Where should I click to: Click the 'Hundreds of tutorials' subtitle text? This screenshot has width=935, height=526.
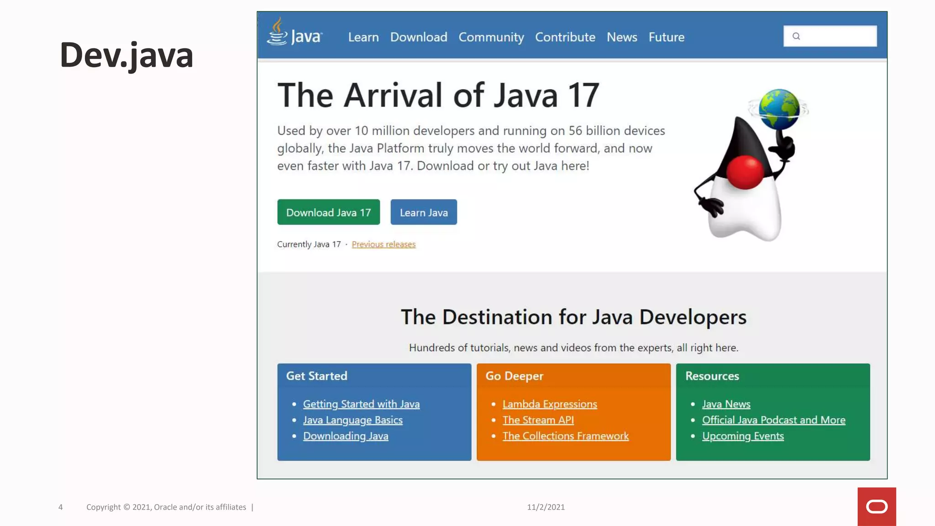pyautogui.click(x=573, y=348)
